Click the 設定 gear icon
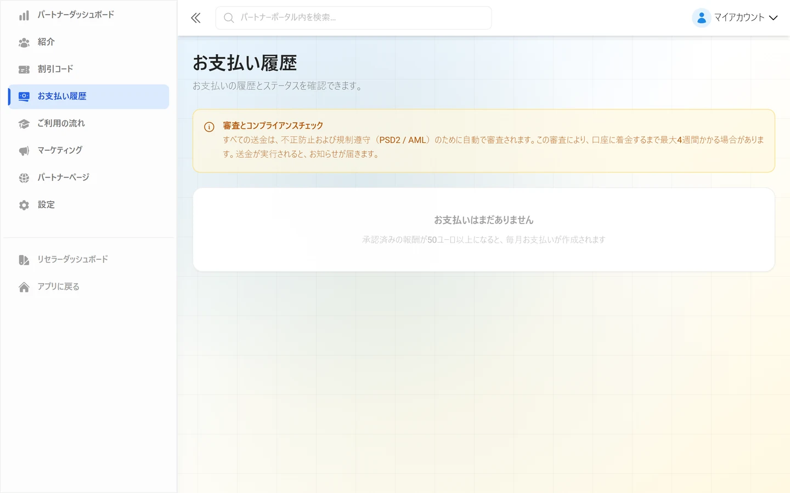Viewport: 790px width, 493px height. coord(24,205)
